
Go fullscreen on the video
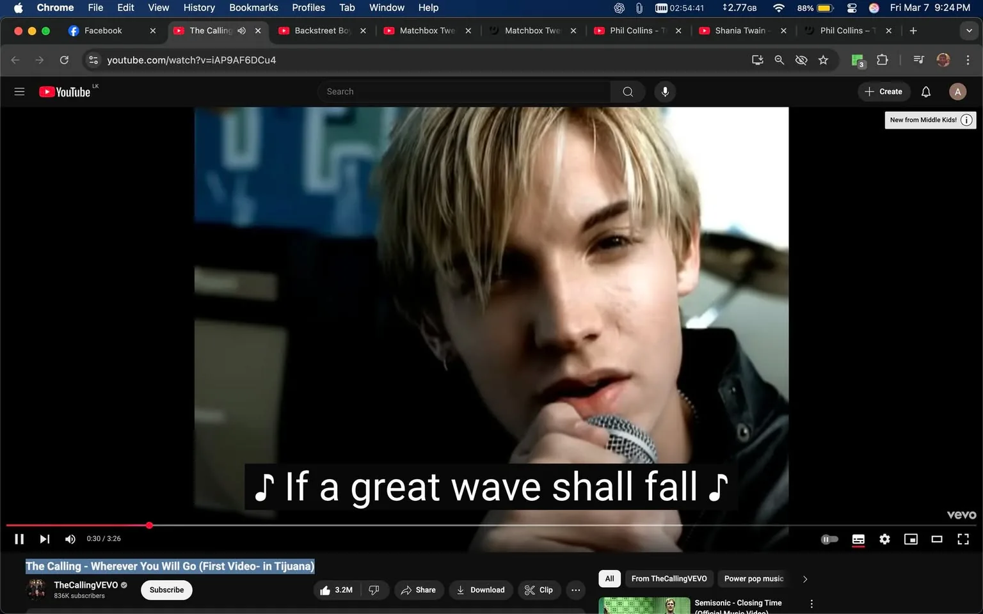(963, 539)
